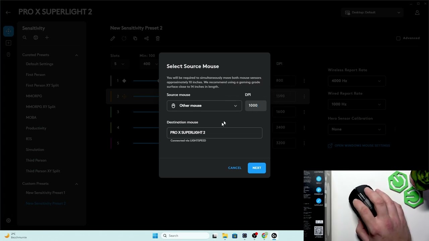
Task: Duplicate the preset with the copy icon
Action: tap(135, 38)
